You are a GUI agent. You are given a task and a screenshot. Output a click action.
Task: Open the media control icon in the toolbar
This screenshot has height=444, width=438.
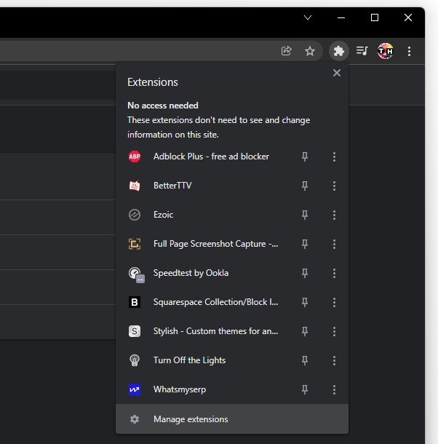click(362, 51)
